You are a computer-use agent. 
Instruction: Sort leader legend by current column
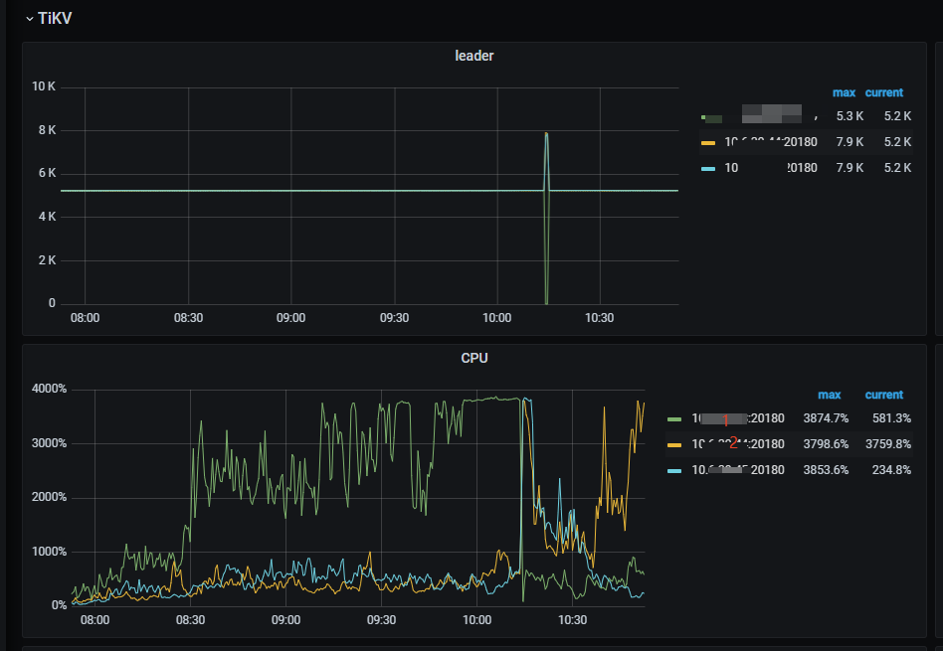883,92
